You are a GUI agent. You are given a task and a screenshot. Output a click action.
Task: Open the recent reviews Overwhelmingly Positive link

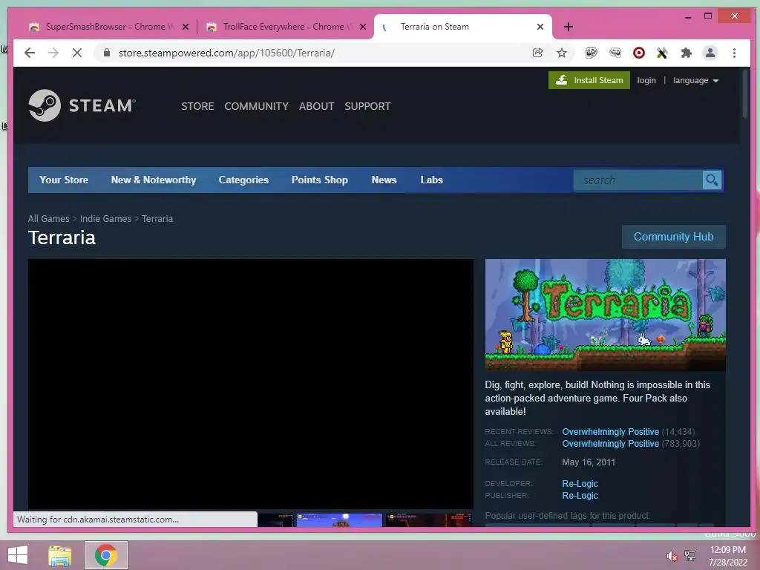(x=610, y=431)
